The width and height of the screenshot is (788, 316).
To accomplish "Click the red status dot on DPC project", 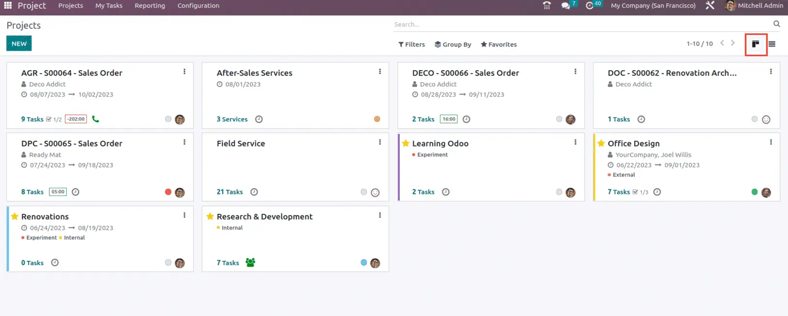I will [168, 192].
